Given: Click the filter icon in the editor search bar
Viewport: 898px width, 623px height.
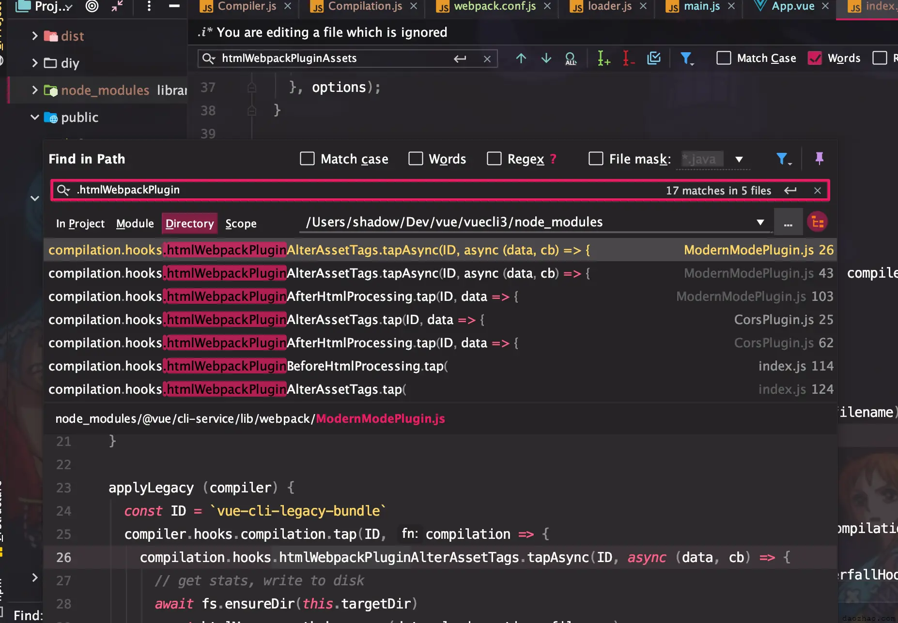Looking at the screenshot, I should 686,59.
